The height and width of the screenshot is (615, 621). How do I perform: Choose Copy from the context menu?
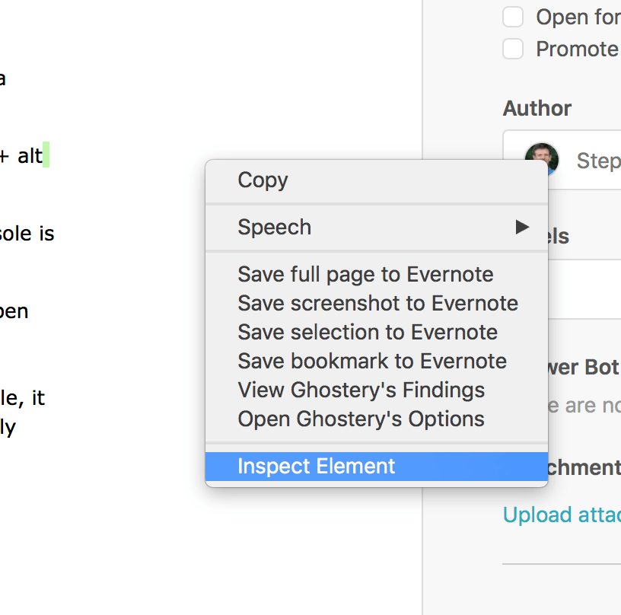(263, 180)
